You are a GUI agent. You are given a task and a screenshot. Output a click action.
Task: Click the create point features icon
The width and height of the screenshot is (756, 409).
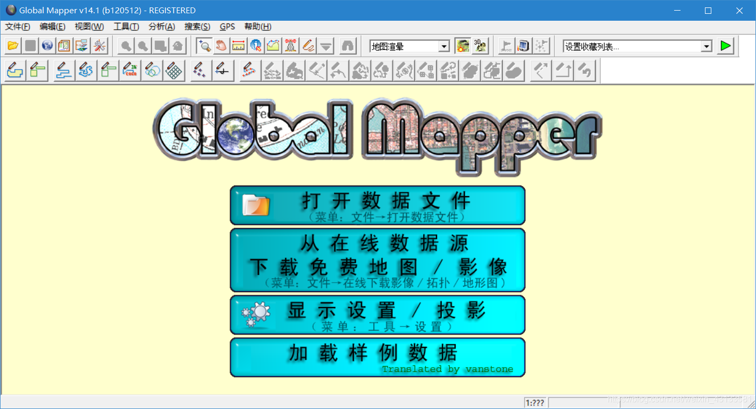coord(200,70)
